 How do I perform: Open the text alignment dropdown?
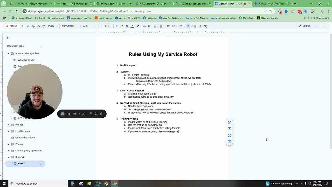tap(162, 26)
